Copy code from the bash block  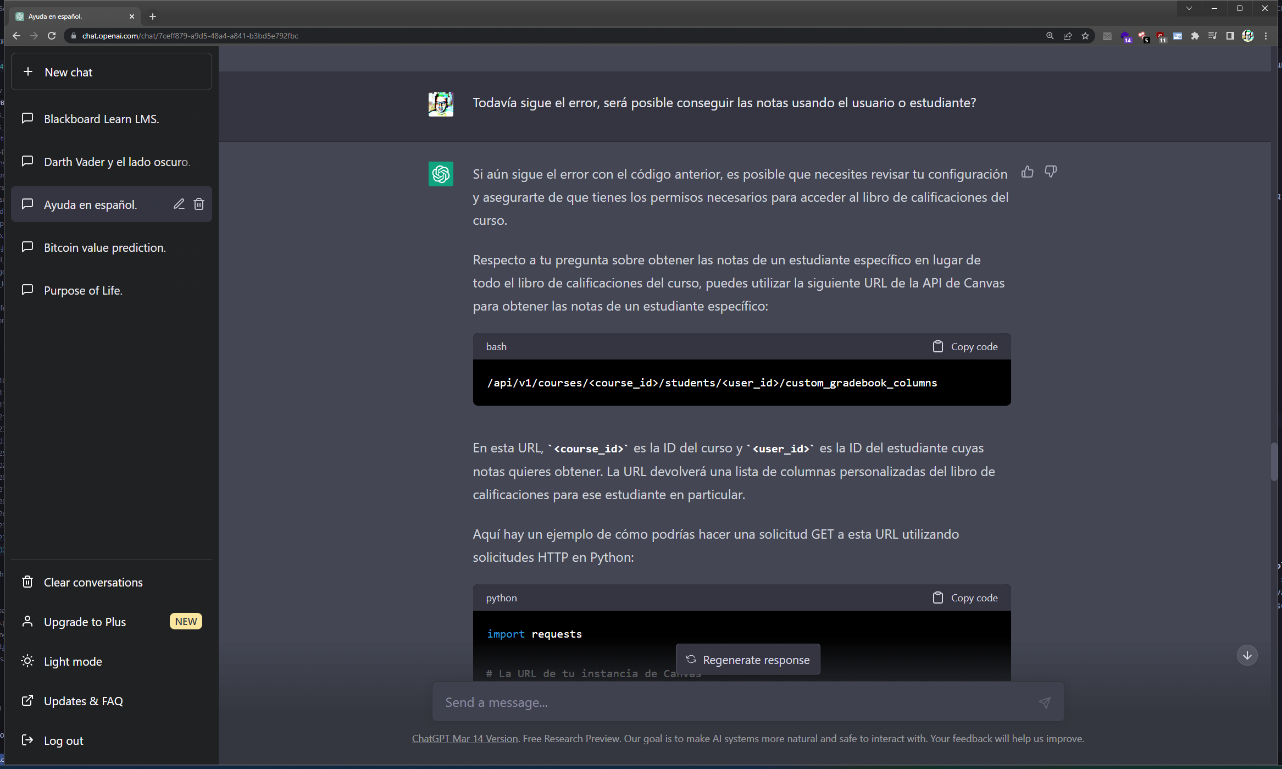(965, 346)
